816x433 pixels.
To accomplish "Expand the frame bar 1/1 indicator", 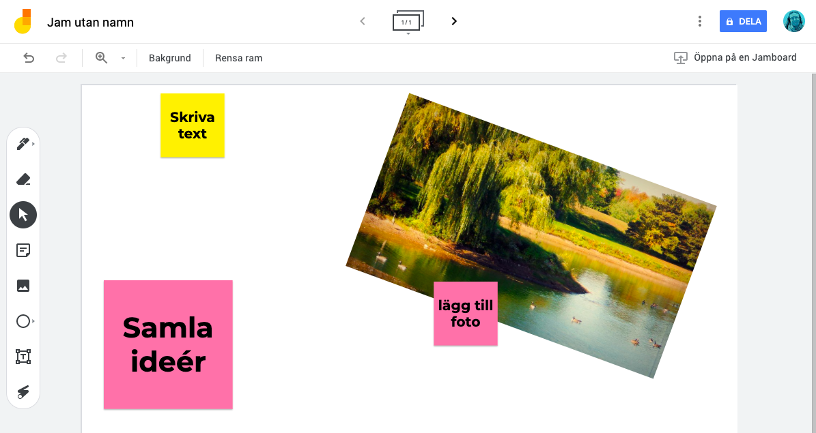I will click(x=408, y=23).
